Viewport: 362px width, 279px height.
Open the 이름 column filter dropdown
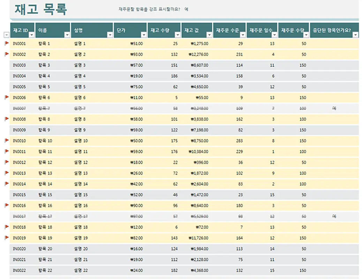pyautogui.click(x=67, y=35)
